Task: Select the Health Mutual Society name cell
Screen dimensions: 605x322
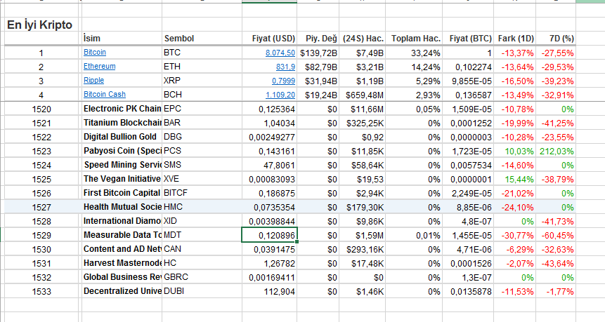Action: [122, 207]
